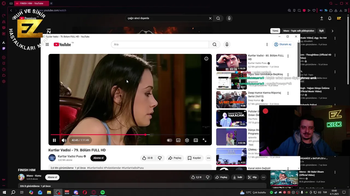Open options for 'Jigg - So Hot' video
The width and height of the screenshot is (350, 196).
click(335, 38)
